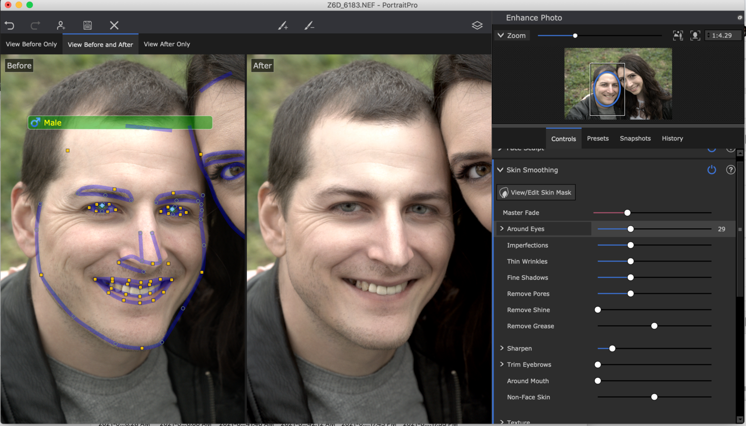
Task: Click the zoom ratio 1:4.29 field
Action: 724,35
